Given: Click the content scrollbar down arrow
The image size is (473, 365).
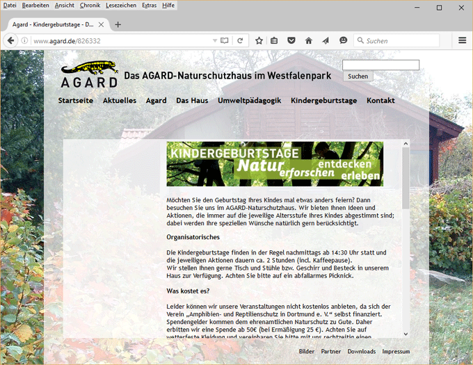Looking at the screenshot, I should [x=406, y=334].
